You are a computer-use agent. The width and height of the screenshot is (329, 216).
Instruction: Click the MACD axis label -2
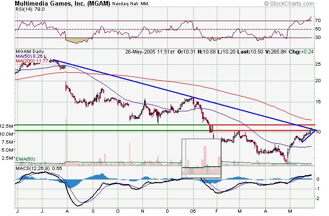pos(318,199)
